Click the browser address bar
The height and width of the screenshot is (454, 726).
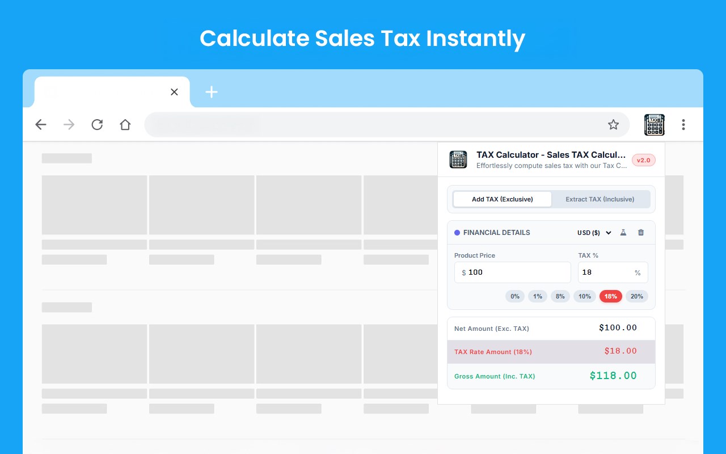point(374,125)
